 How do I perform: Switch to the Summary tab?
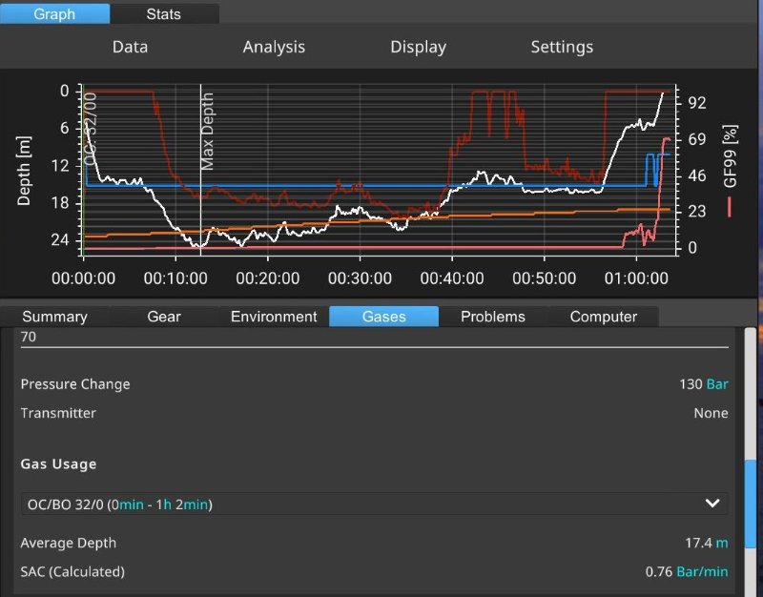(x=55, y=317)
